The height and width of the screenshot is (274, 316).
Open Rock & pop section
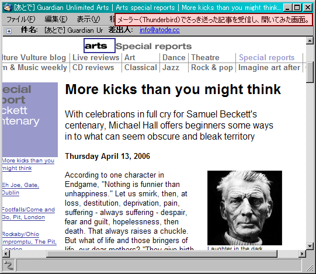click(212, 68)
